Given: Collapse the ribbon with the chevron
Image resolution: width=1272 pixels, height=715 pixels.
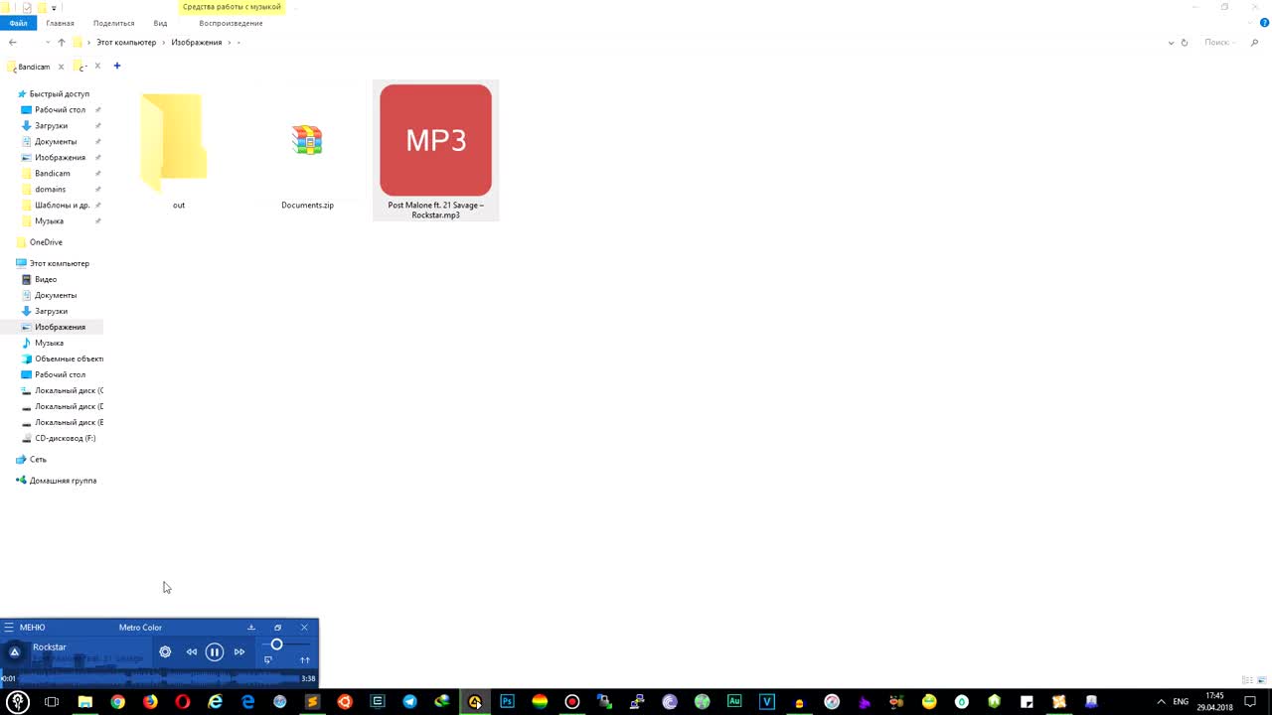Looking at the screenshot, I should pos(1251,23).
